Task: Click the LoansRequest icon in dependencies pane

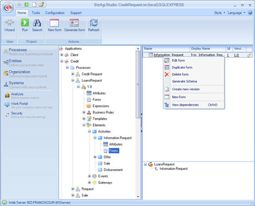Action: [x=151, y=164]
